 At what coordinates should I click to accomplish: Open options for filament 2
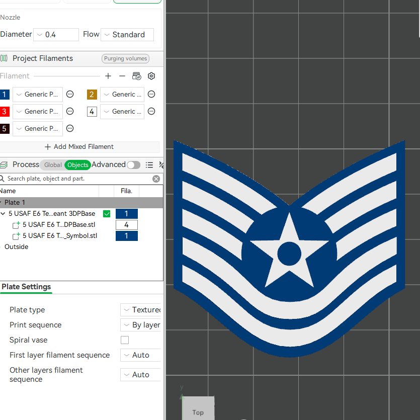pos(151,94)
